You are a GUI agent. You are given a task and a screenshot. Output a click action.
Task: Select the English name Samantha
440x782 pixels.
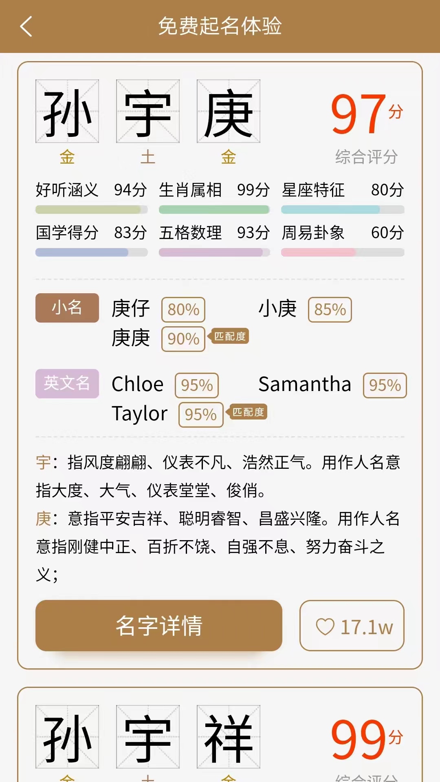click(305, 383)
